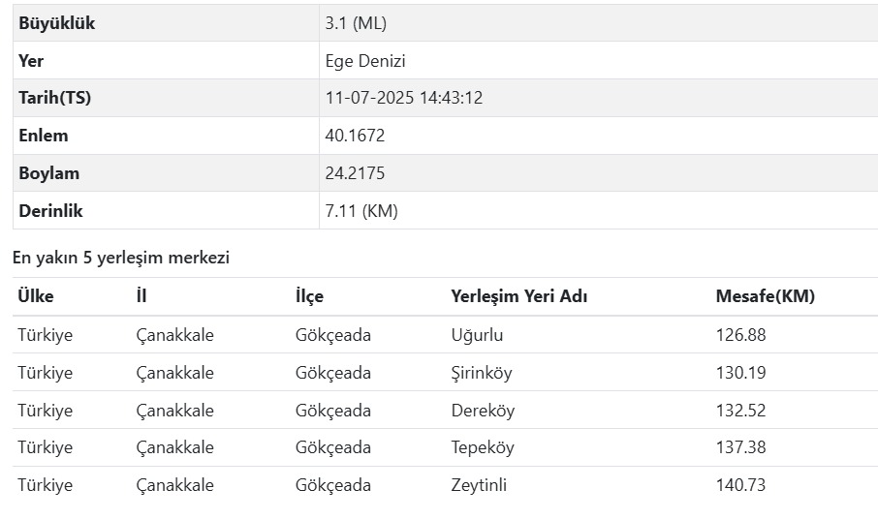Image resolution: width=878 pixels, height=520 pixels.
Task: Select the Uğurlu settlement row
Action: (445, 335)
